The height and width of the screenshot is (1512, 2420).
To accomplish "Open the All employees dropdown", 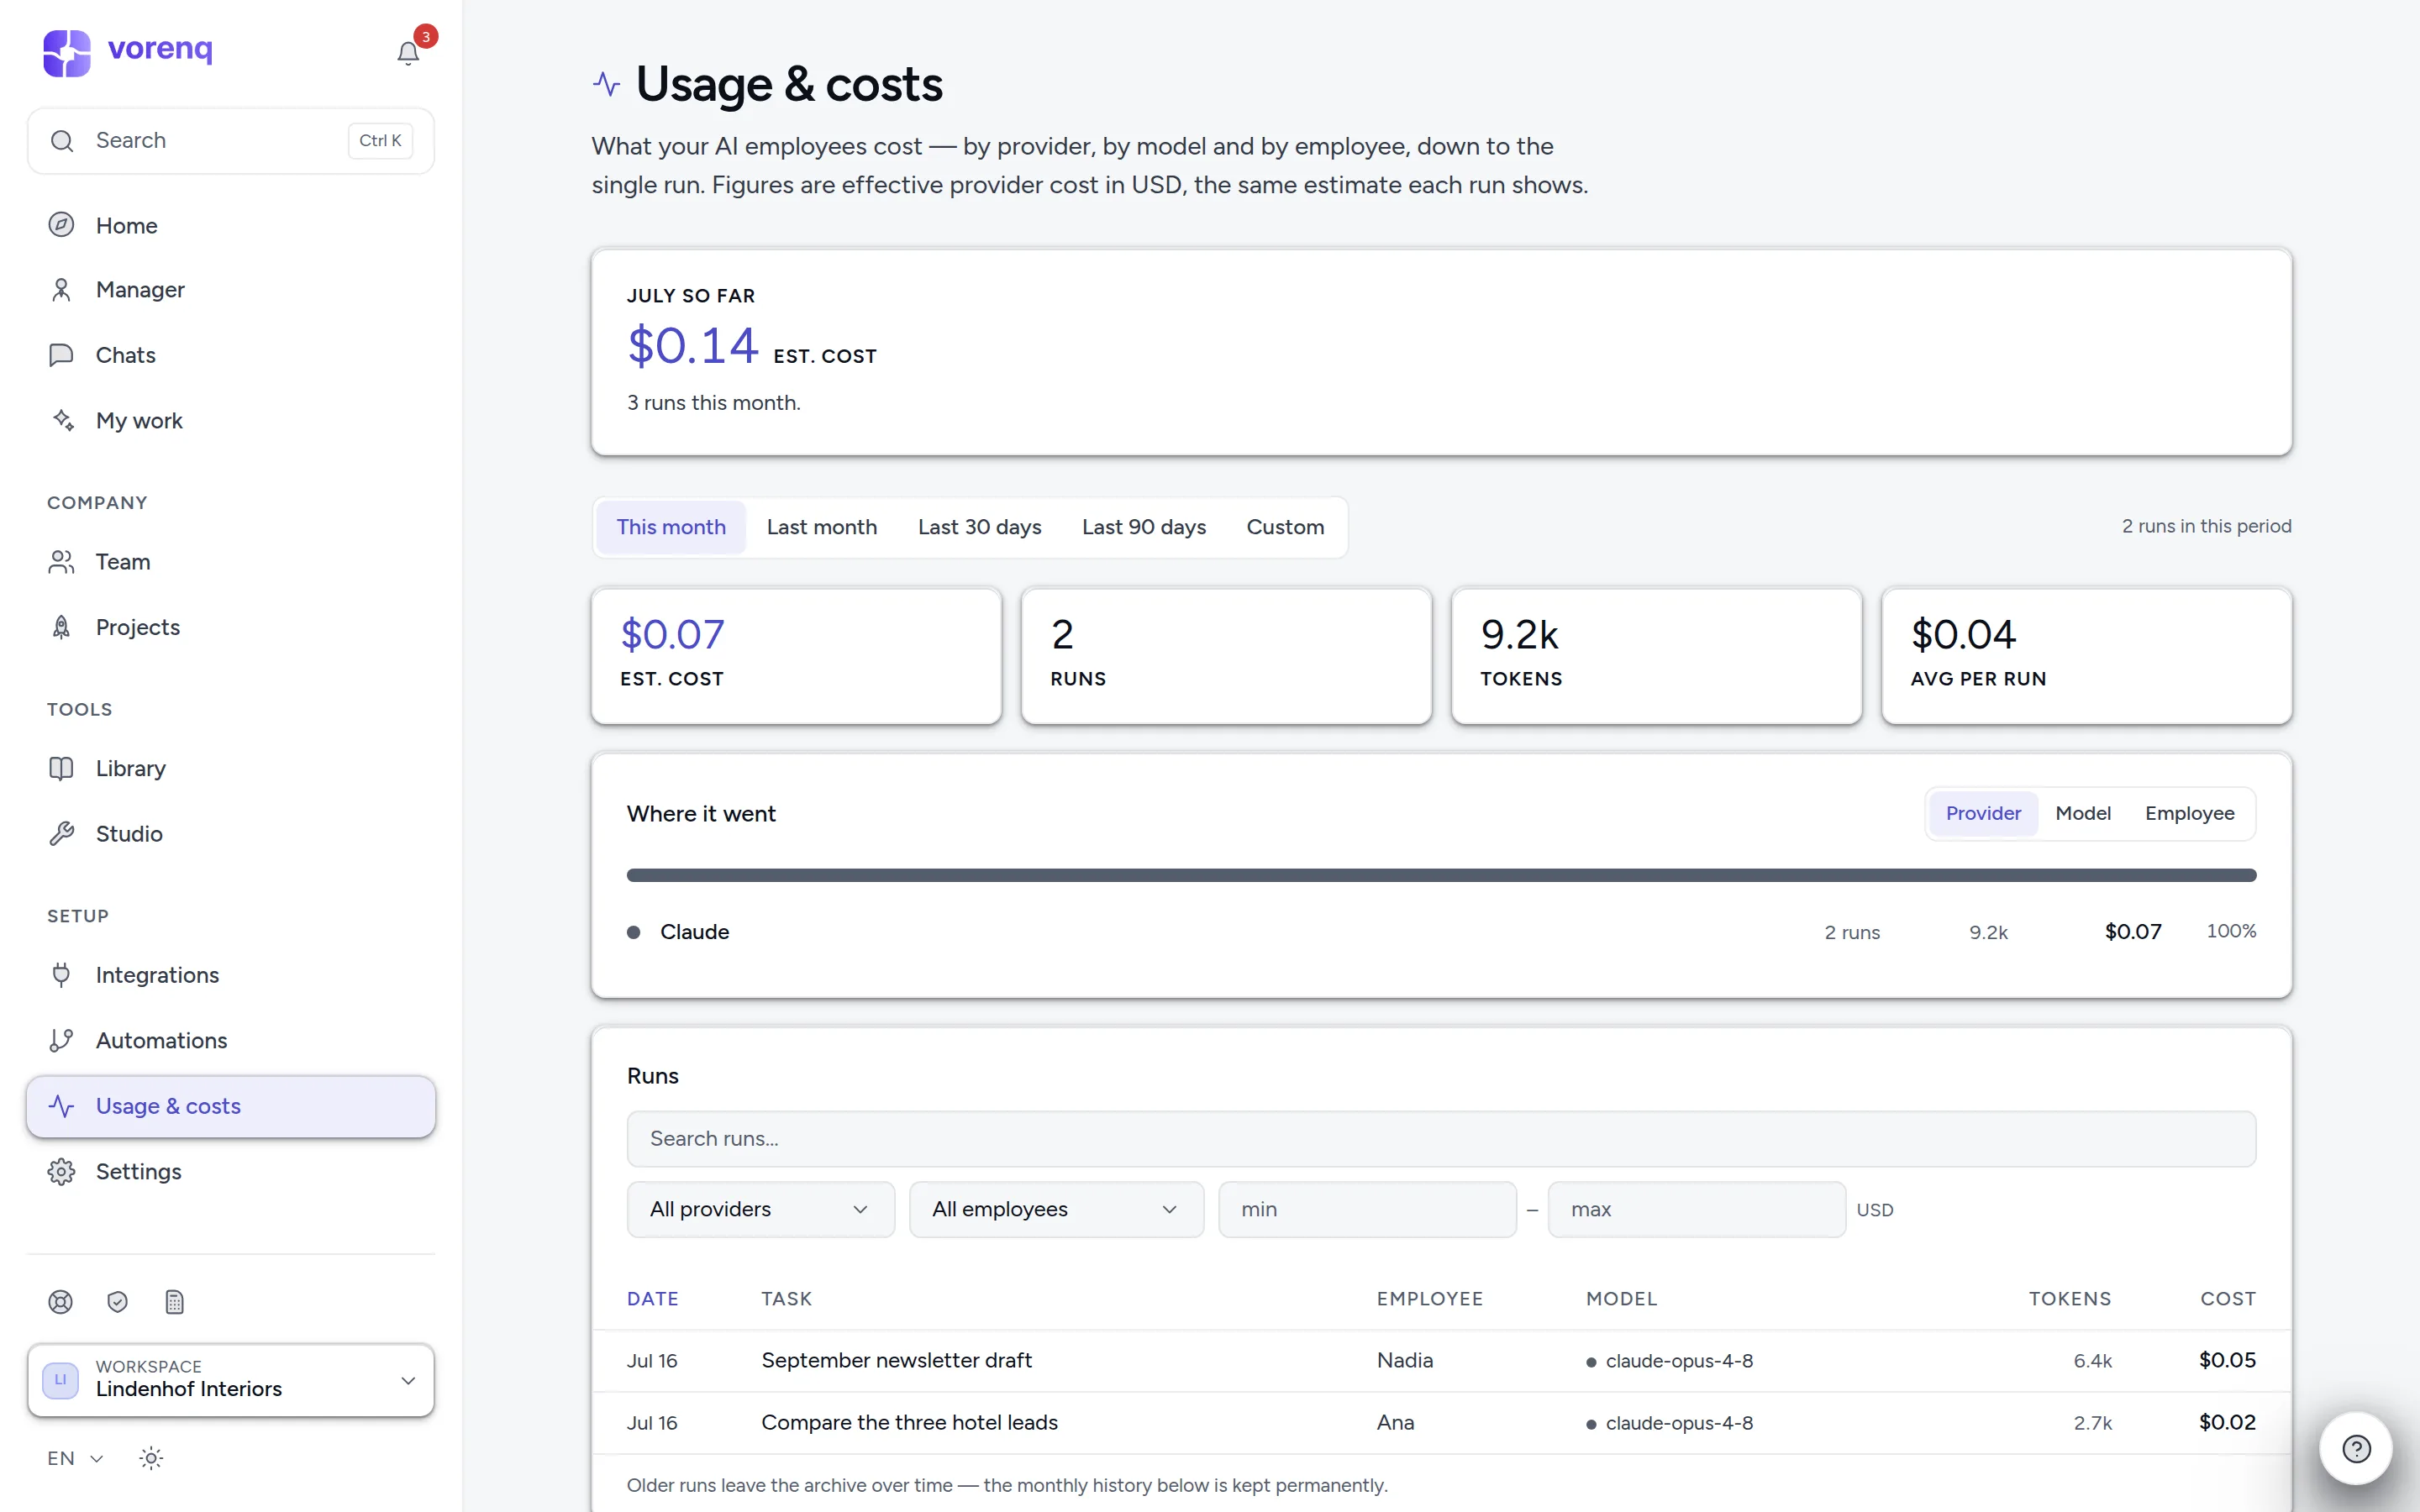I will (1056, 1209).
